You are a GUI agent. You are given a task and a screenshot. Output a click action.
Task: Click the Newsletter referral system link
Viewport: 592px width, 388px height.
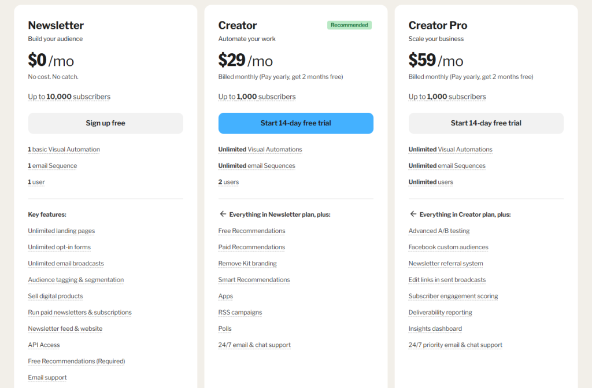pos(446,263)
